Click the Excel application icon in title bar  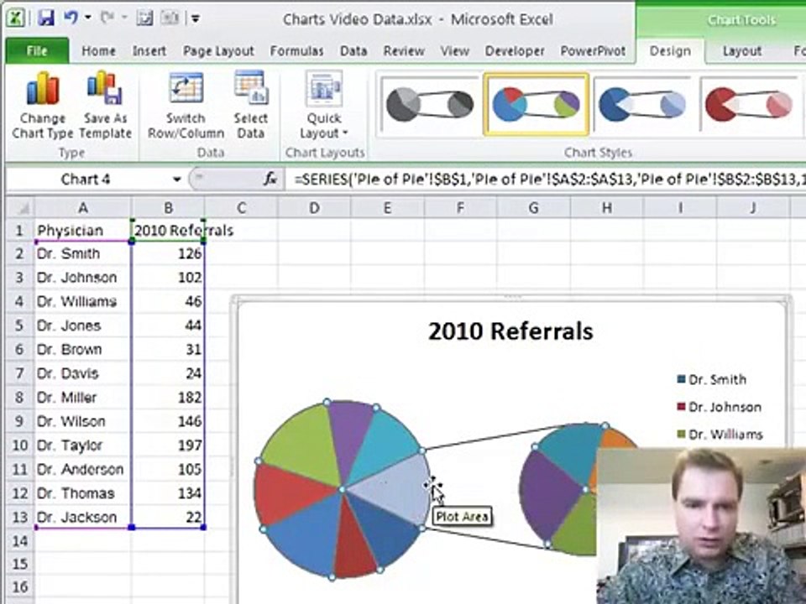coord(17,18)
